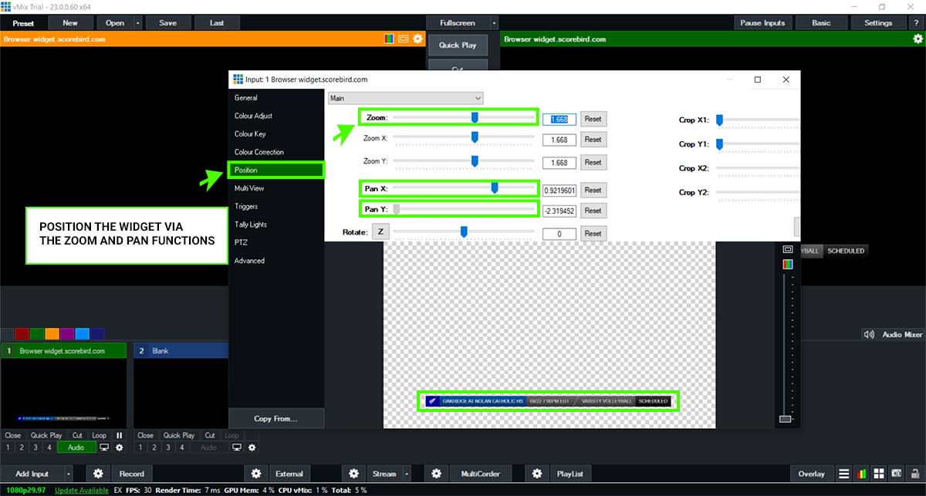Toggle Rotate axis Z button

tap(380, 232)
